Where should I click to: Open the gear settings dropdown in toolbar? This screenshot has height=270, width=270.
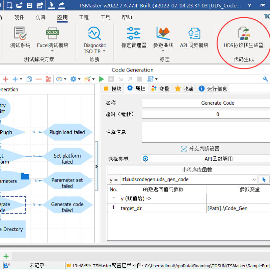tap(75, 79)
